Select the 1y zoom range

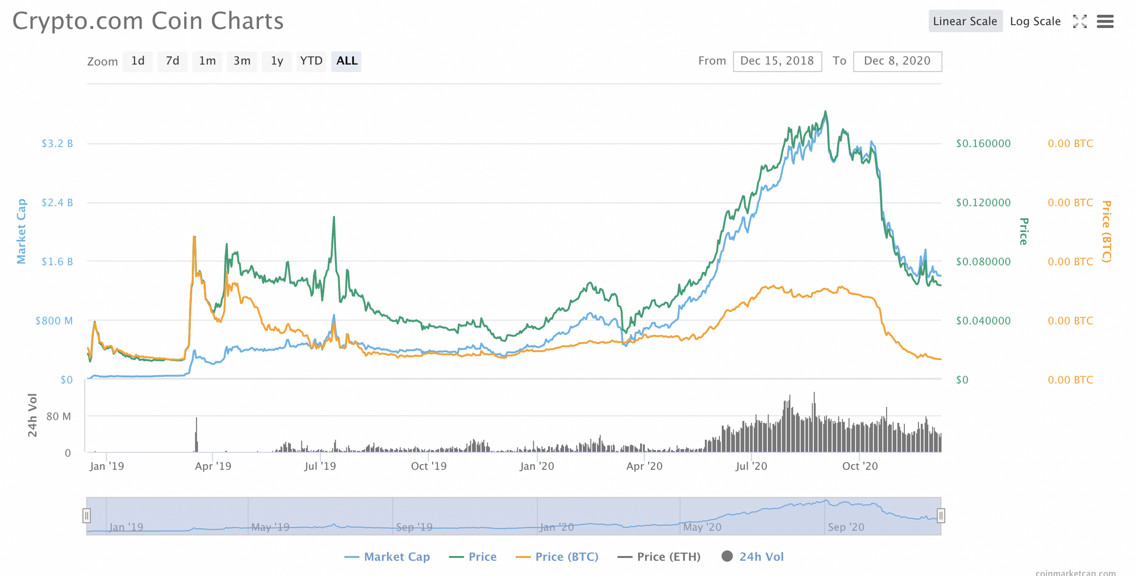277,61
